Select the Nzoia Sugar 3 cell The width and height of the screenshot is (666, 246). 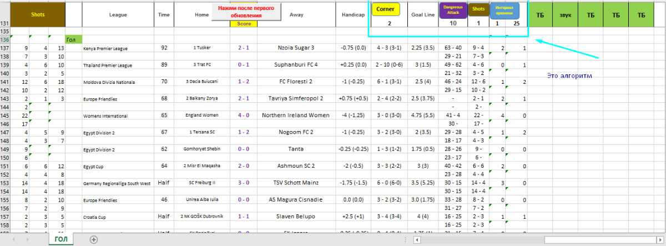pos(296,48)
